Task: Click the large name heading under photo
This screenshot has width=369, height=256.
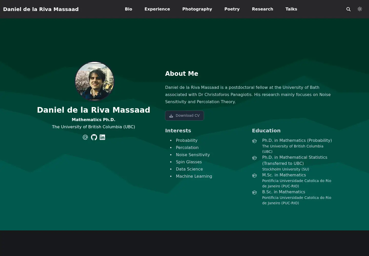Action: click(94, 110)
